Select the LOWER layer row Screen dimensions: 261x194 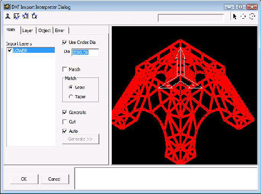(31, 50)
